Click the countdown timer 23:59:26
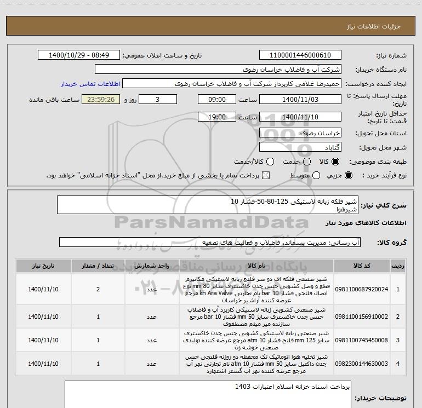This screenshot has width=422, height=408. [x=101, y=99]
